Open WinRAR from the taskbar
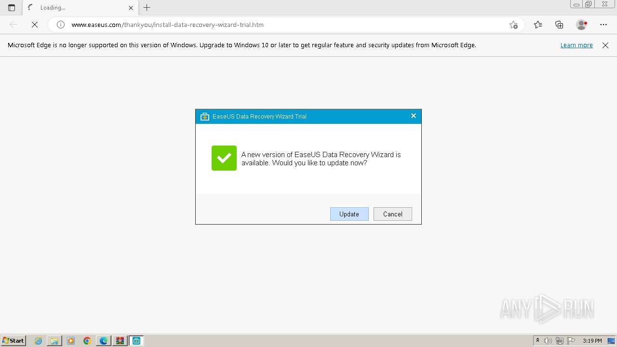This screenshot has height=347, width=617. (x=120, y=341)
